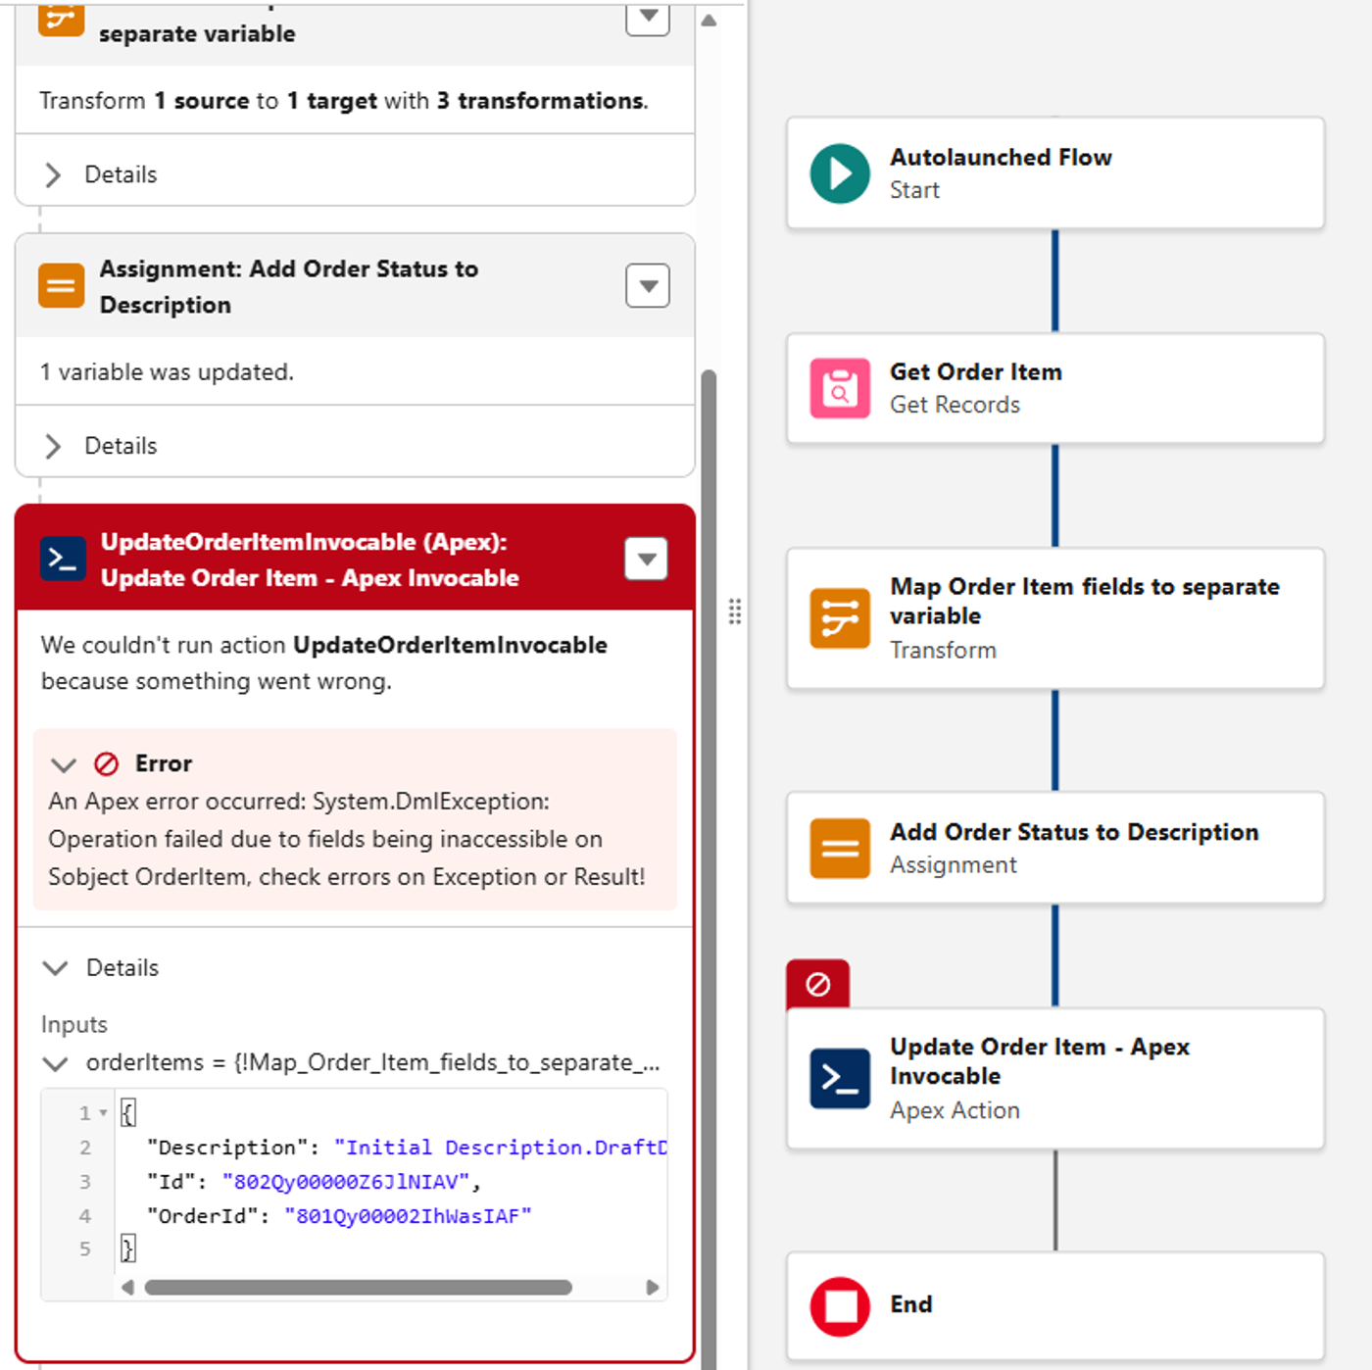The height and width of the screenshot is (1370, 1372).
Task: Select the 'Autolaunched Flow' Start node label
Action: [x=1001, y=157]
